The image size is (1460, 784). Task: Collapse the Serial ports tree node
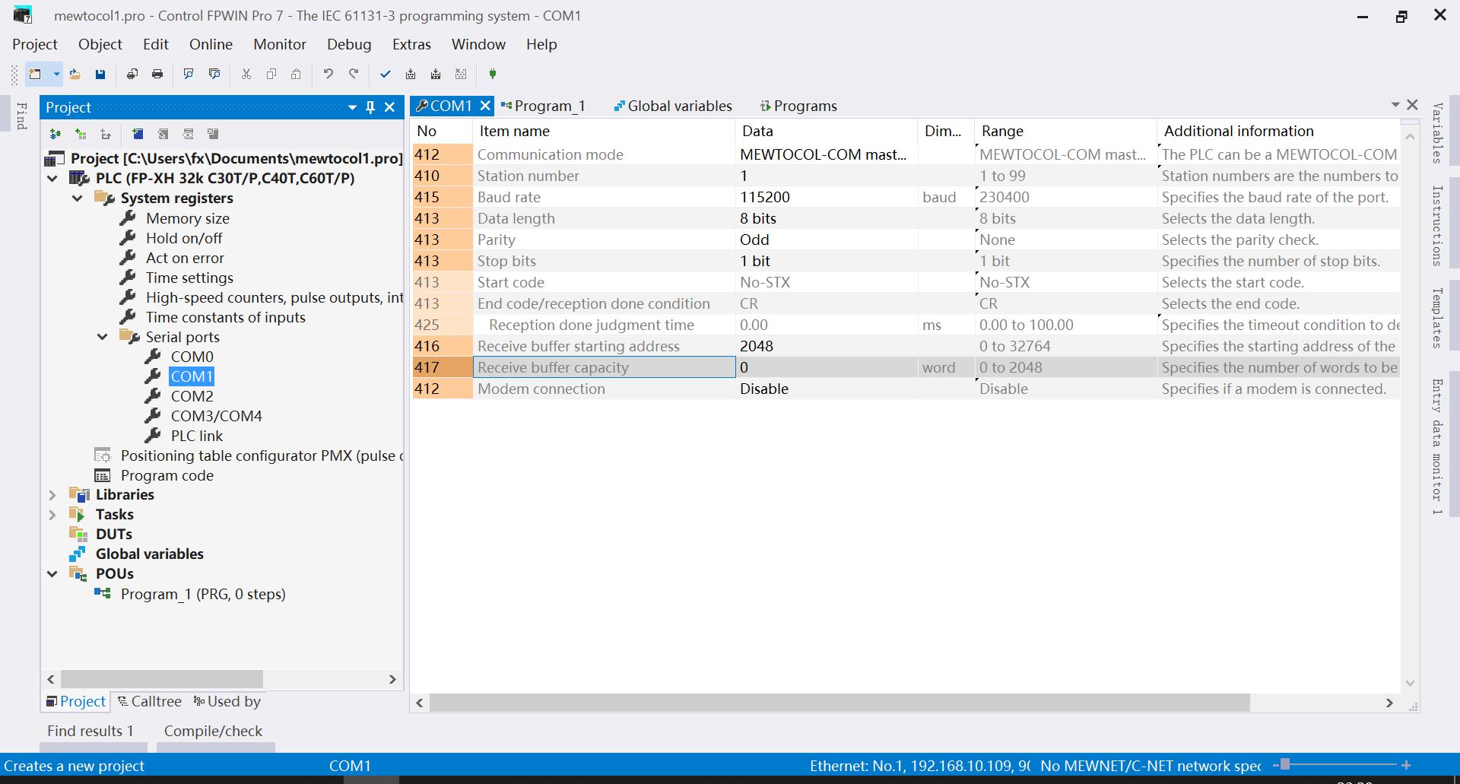(x=102, y=337)
